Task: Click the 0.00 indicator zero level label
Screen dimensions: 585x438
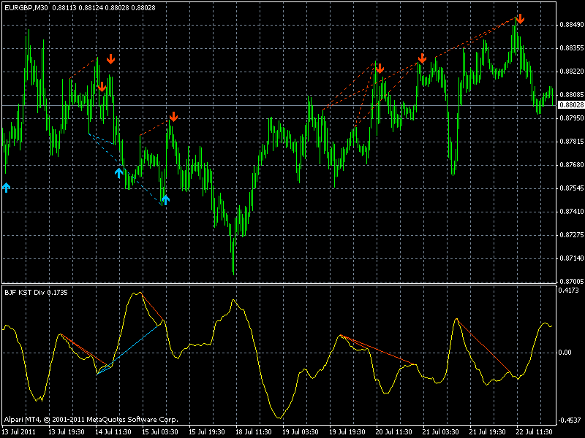Action: 565,353
